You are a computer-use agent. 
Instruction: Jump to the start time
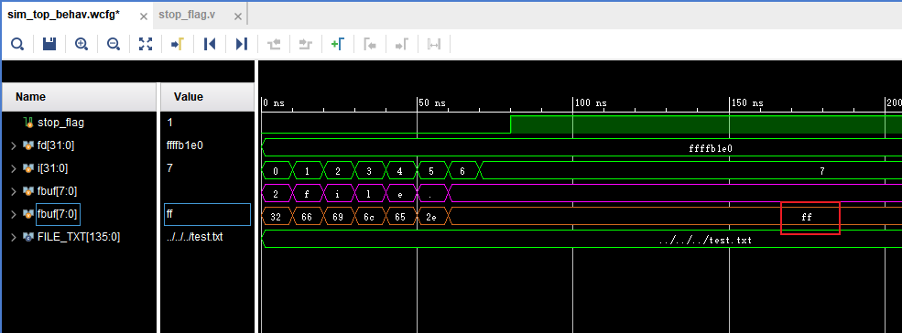click(210, 44)
